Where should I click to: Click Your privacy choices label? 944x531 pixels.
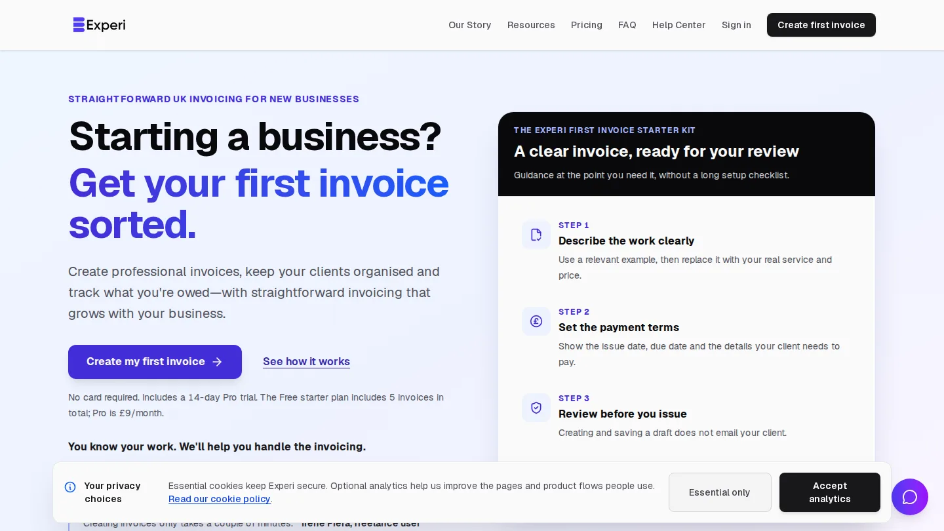(112, 492)
